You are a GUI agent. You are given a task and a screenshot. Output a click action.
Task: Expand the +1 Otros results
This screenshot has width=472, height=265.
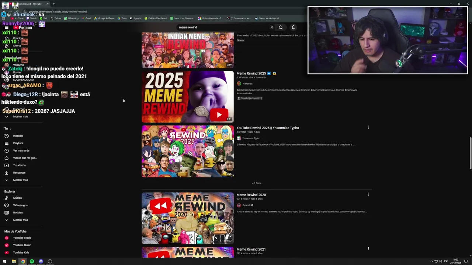[x=257, y=183]
